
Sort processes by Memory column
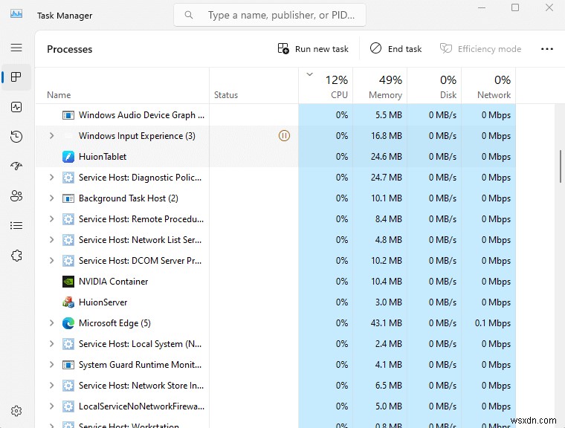(x=380, y=86)
